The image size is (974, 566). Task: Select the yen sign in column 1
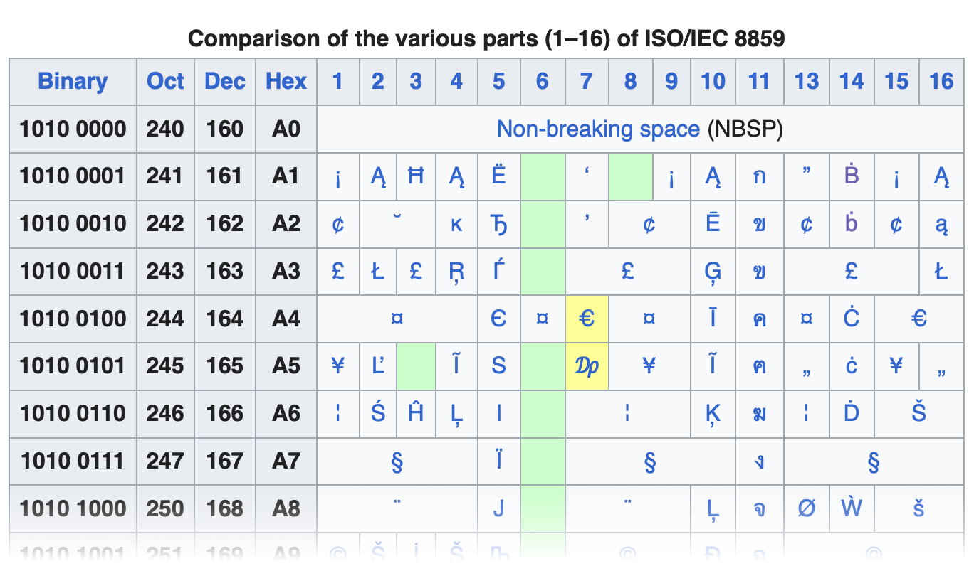tap(338, 366)
